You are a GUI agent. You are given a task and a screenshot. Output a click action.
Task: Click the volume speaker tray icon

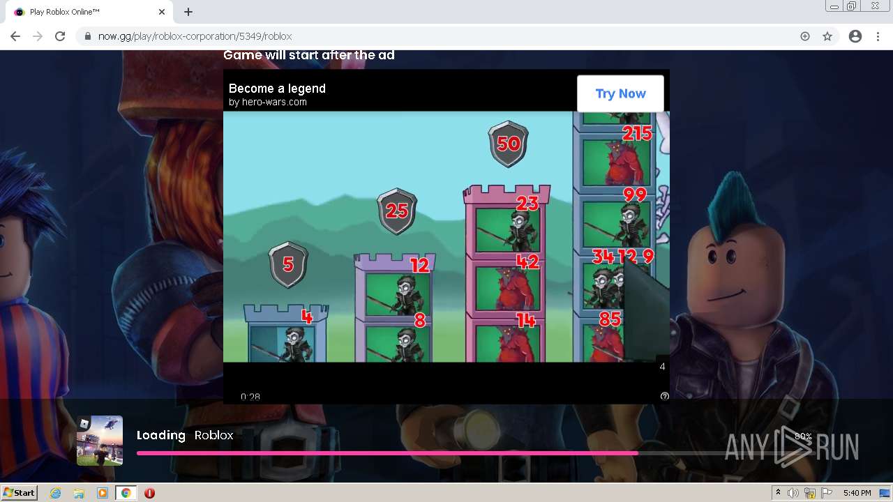pos(793,493)
